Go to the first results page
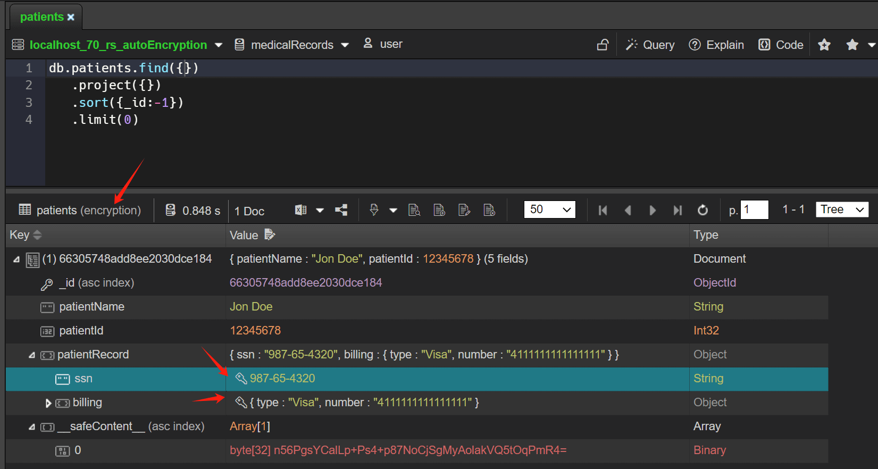The image size is (878, 469). (x=603, y=211)
